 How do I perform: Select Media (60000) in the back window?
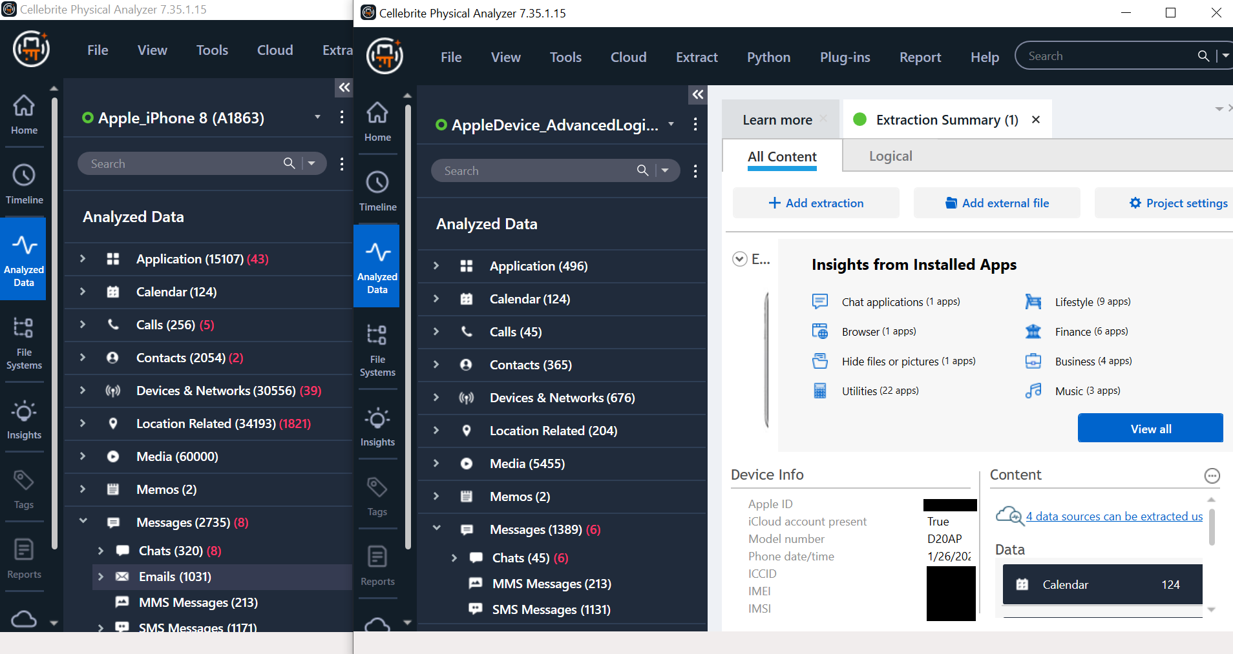(177, 456)
